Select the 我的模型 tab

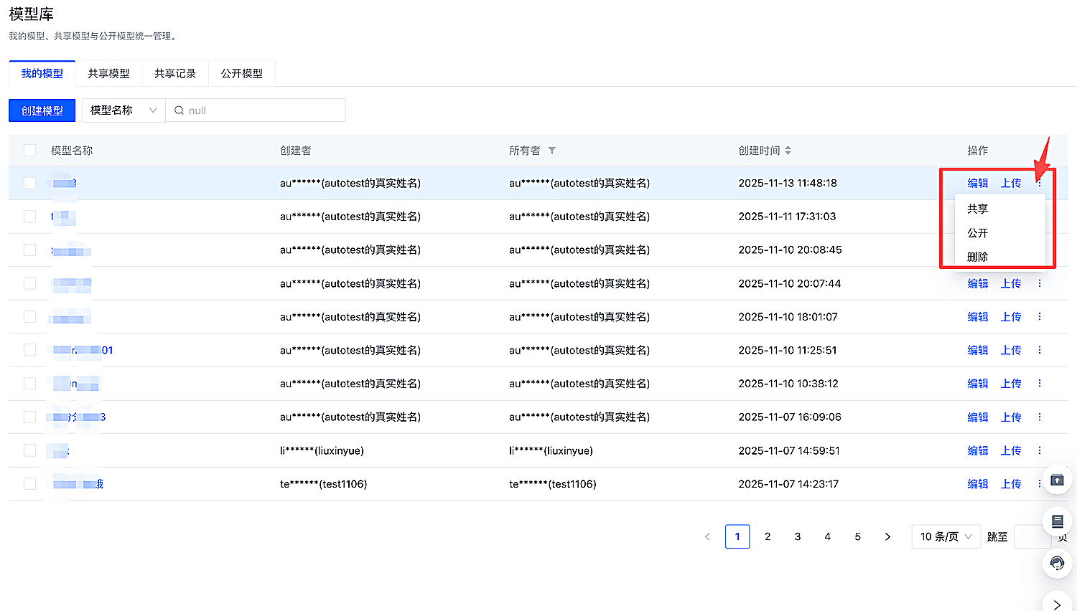(x=42, y=73)
